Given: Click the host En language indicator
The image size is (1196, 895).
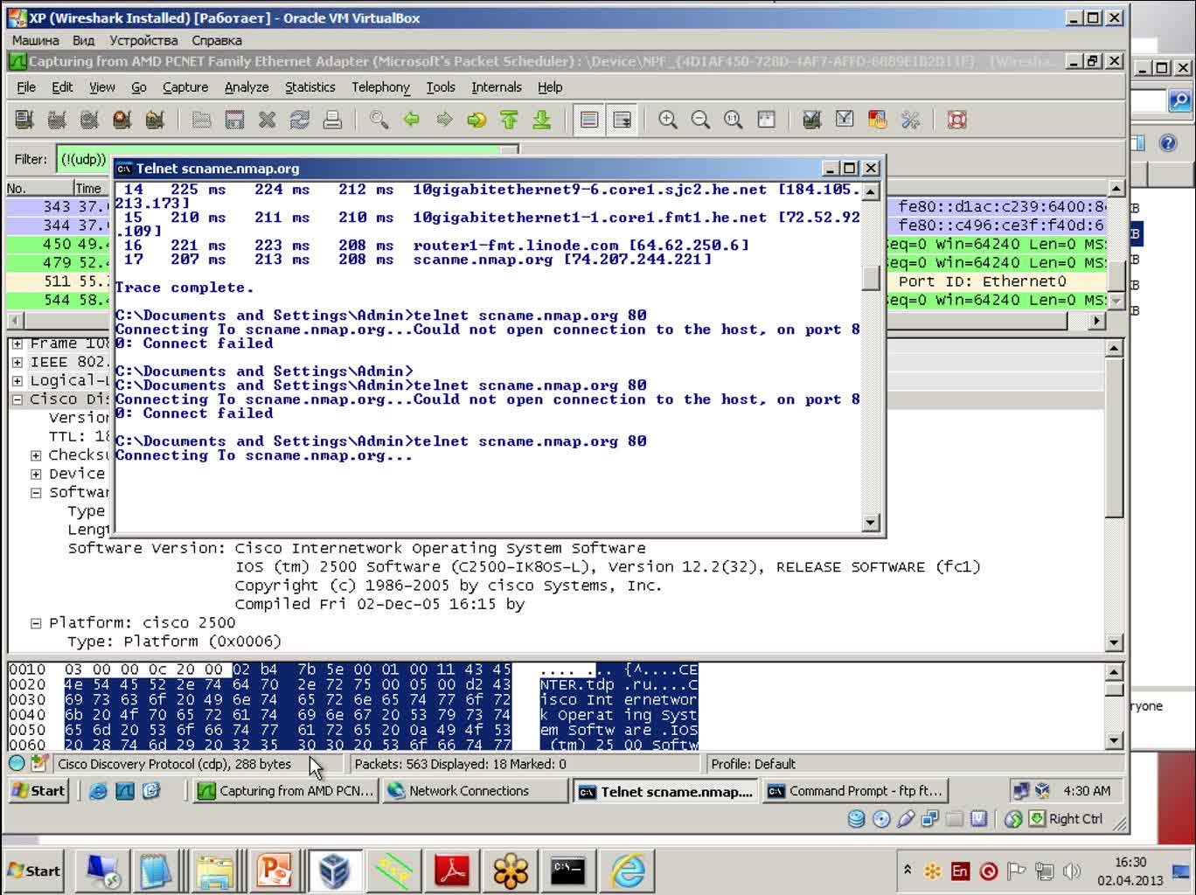Looking at the screenshot, I should (x=960, y=871).
